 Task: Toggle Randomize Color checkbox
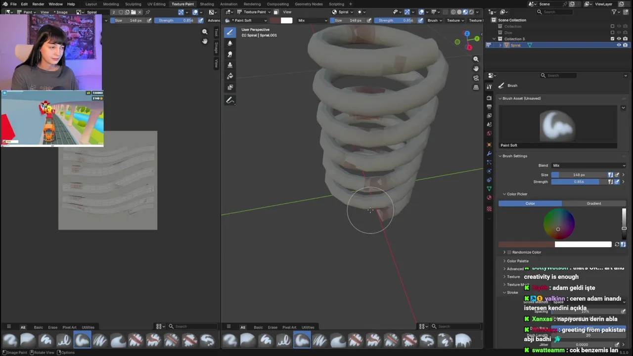coord(509,252)
